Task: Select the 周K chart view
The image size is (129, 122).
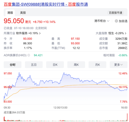Action: pos(76,65)
